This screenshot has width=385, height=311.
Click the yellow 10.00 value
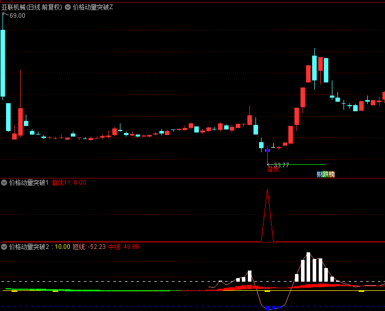(x=62, y=247)
